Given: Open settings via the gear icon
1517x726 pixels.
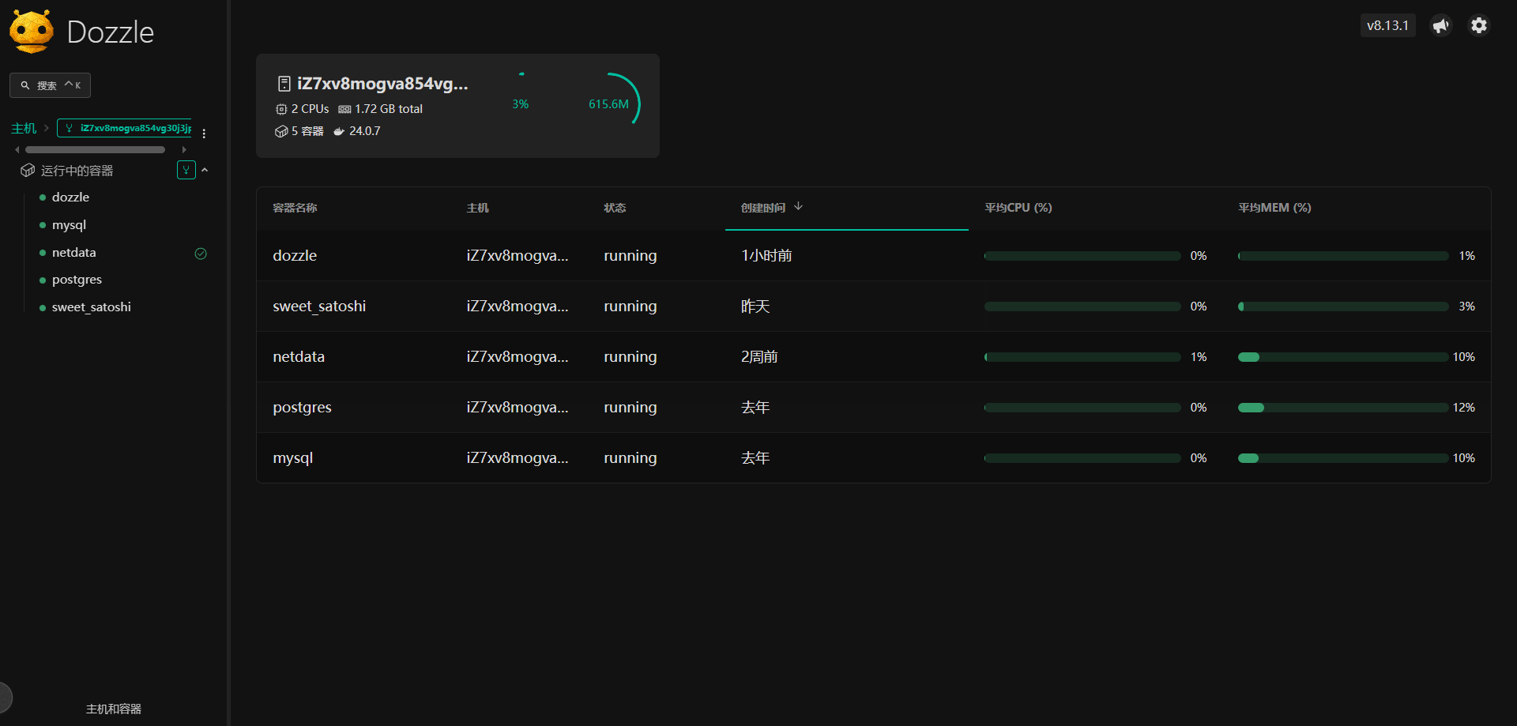Looking at the screenshot, I should pos(1478,26).
